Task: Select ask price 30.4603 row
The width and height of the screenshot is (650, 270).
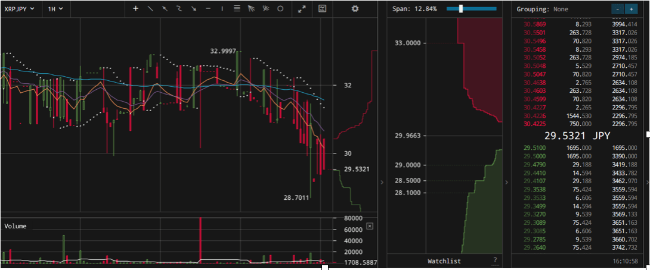Action: point(580,90)
